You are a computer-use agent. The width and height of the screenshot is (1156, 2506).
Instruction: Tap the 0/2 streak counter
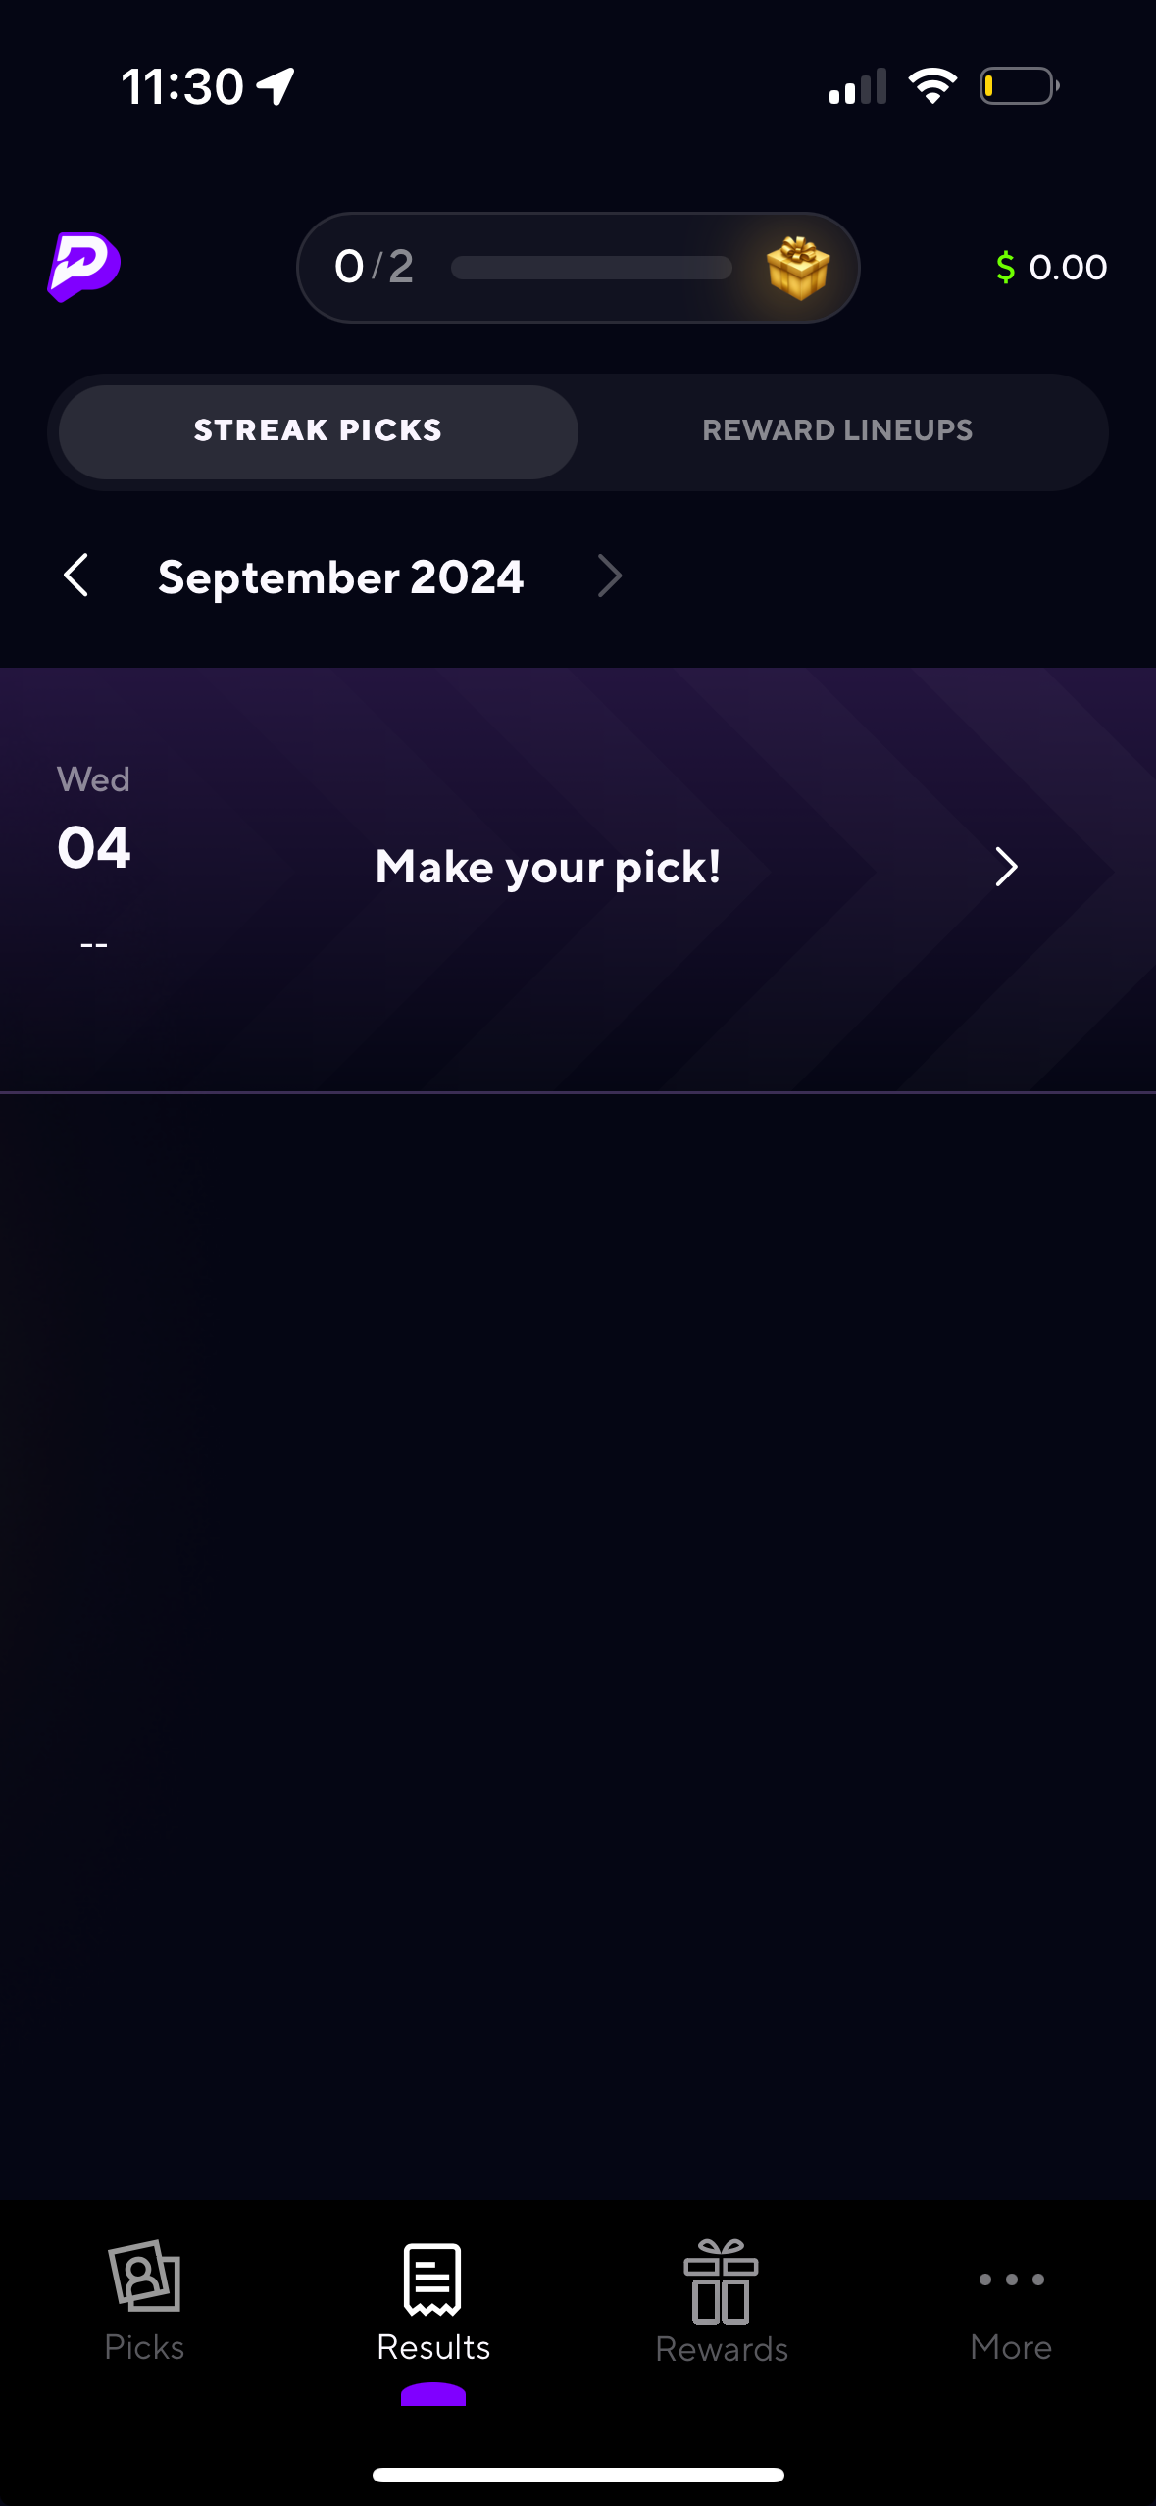point(371,266)
